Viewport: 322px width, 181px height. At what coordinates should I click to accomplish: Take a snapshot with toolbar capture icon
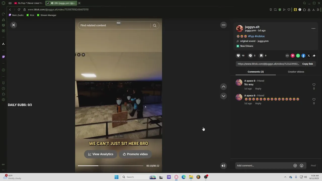pyautogui.click(x=275, y=10)
